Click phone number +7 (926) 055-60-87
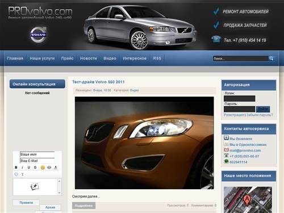 coord(244,156)
